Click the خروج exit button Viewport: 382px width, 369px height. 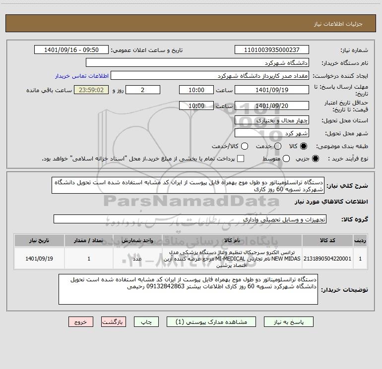click(81, 322)
